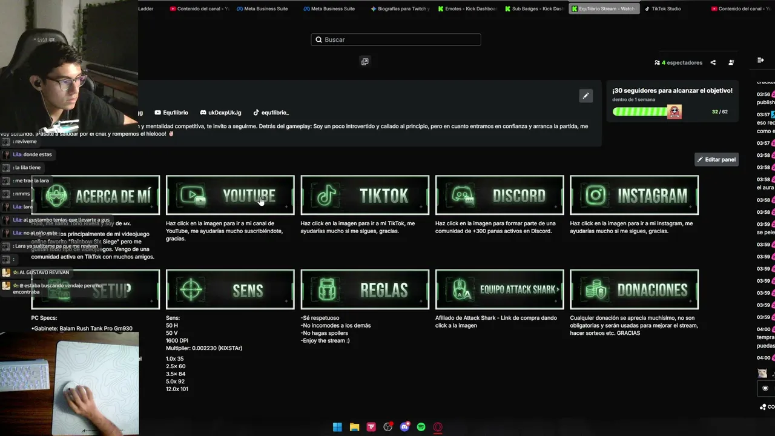This screenshot has width=775, height=436.
Task: Open Sub Badges - Kick Dashboard tab
Action: pyautogui.click(x=533, y=8)
